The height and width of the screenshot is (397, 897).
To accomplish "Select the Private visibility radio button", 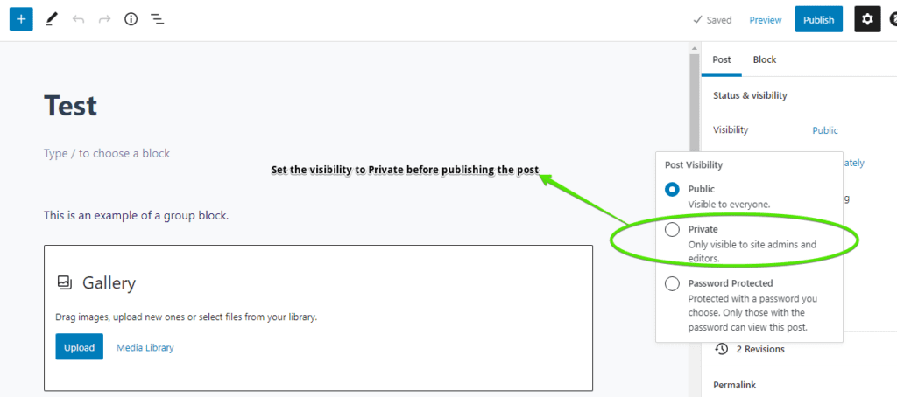I will 672,230.
